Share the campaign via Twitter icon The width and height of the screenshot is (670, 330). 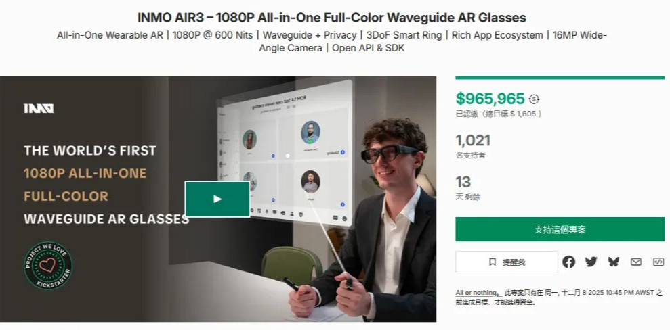coord(591,262)
